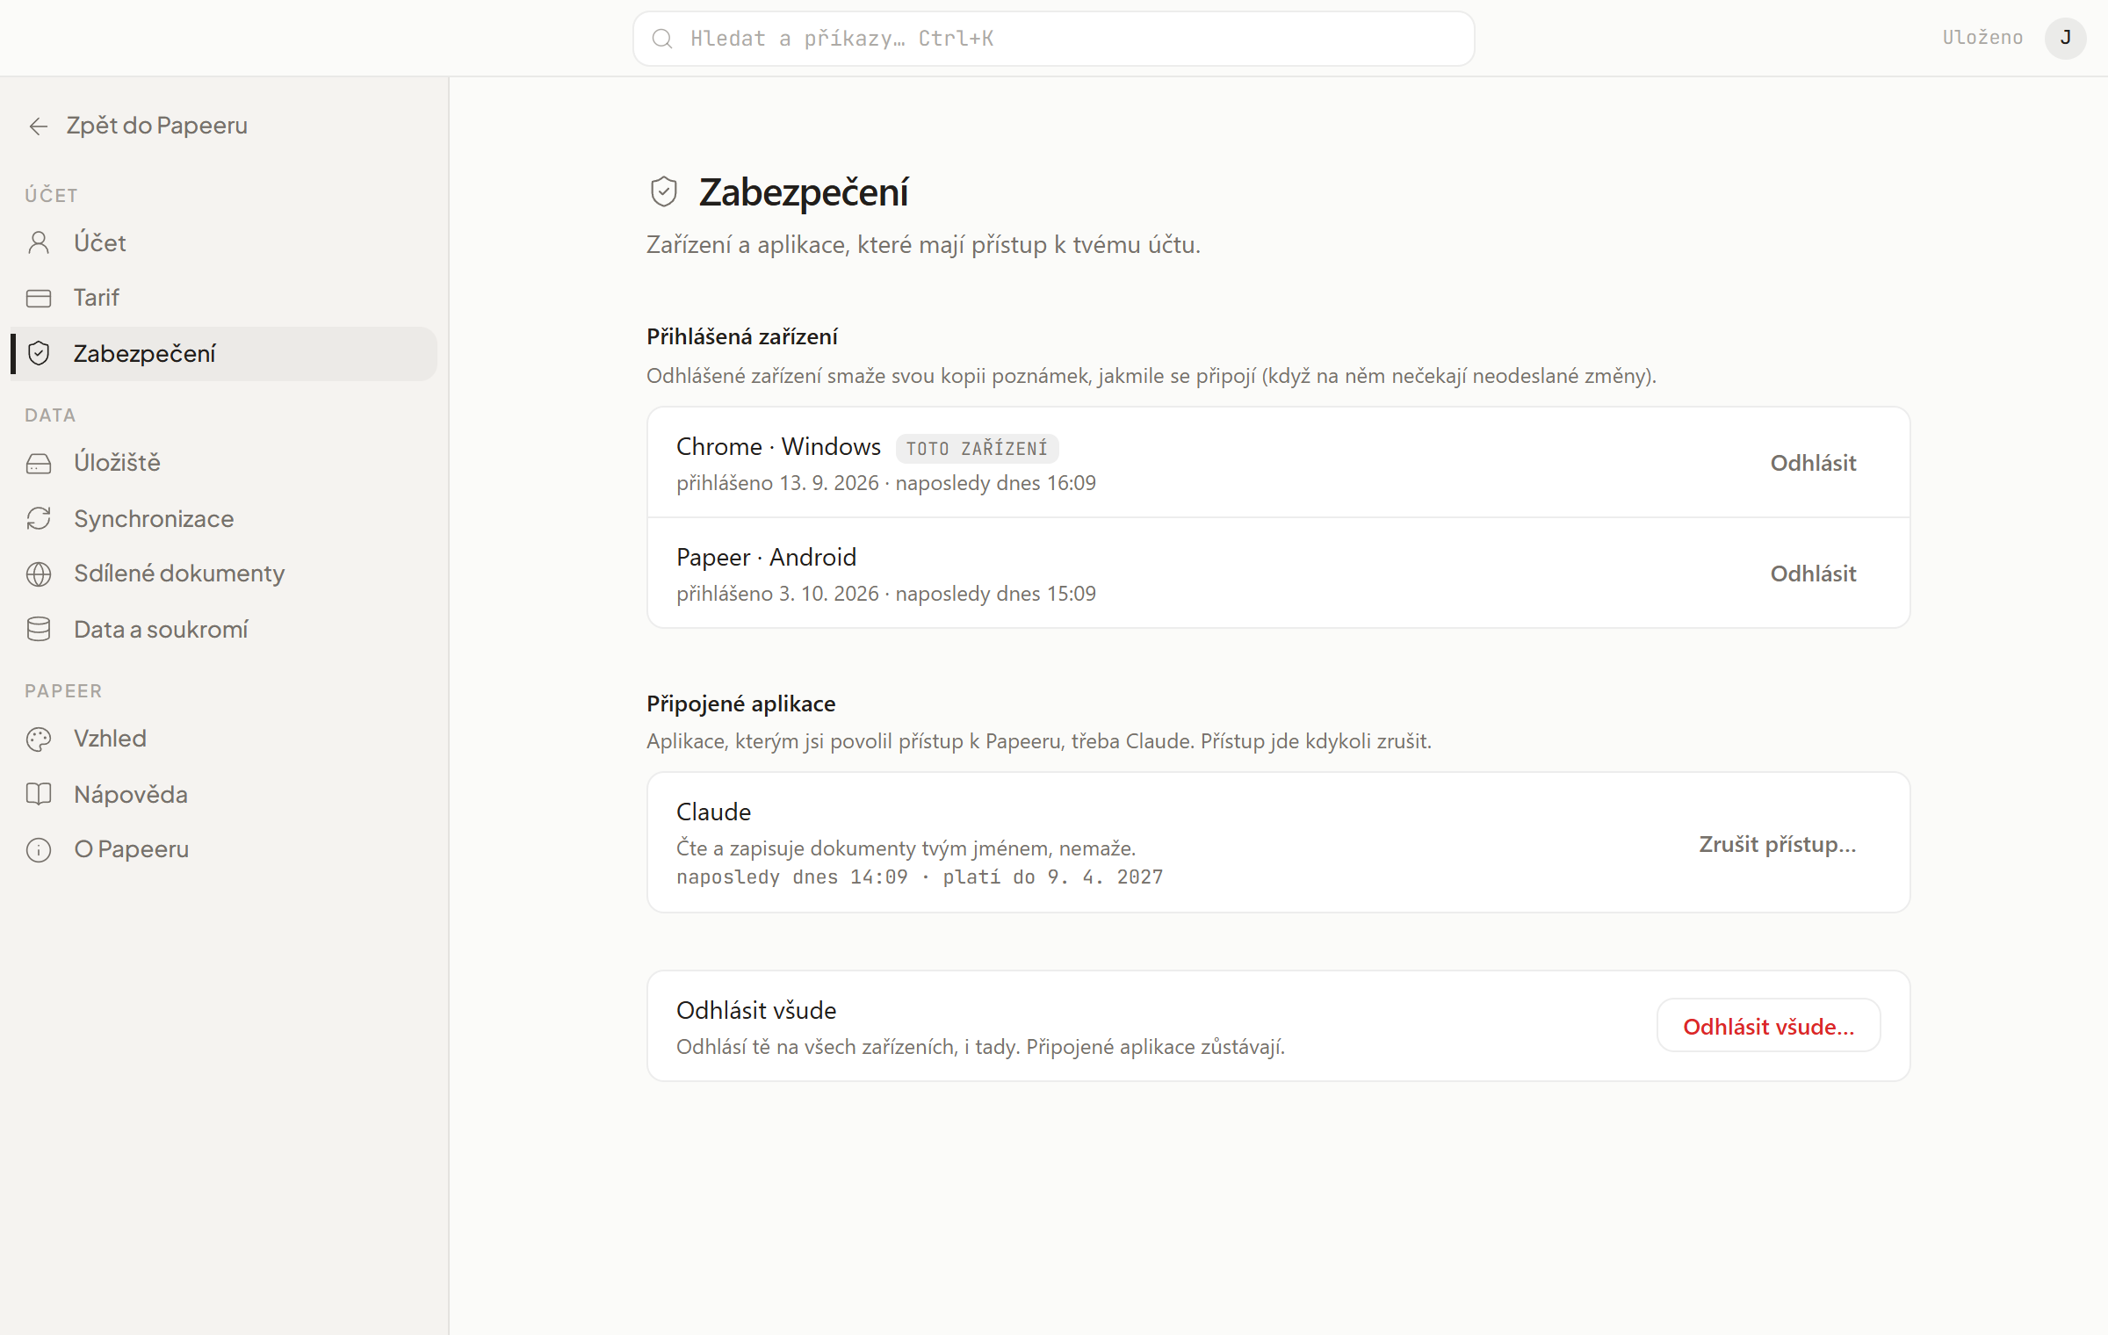Click Zrušit přístup… for Claude
Image resolution: width=2108 pixels, height=1335 pixels.
pyautogui.click(x=1777, y=844)
